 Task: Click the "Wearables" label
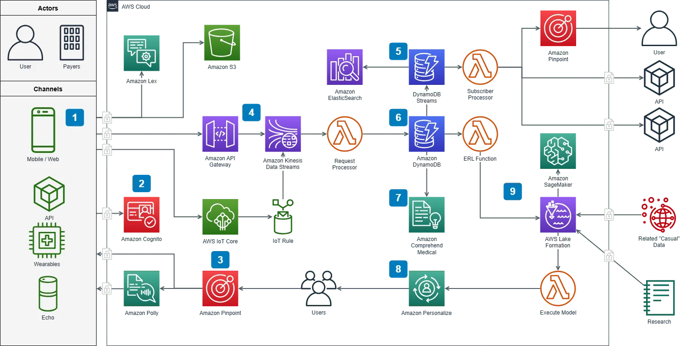pyautogui.click(x=47, y=264)
